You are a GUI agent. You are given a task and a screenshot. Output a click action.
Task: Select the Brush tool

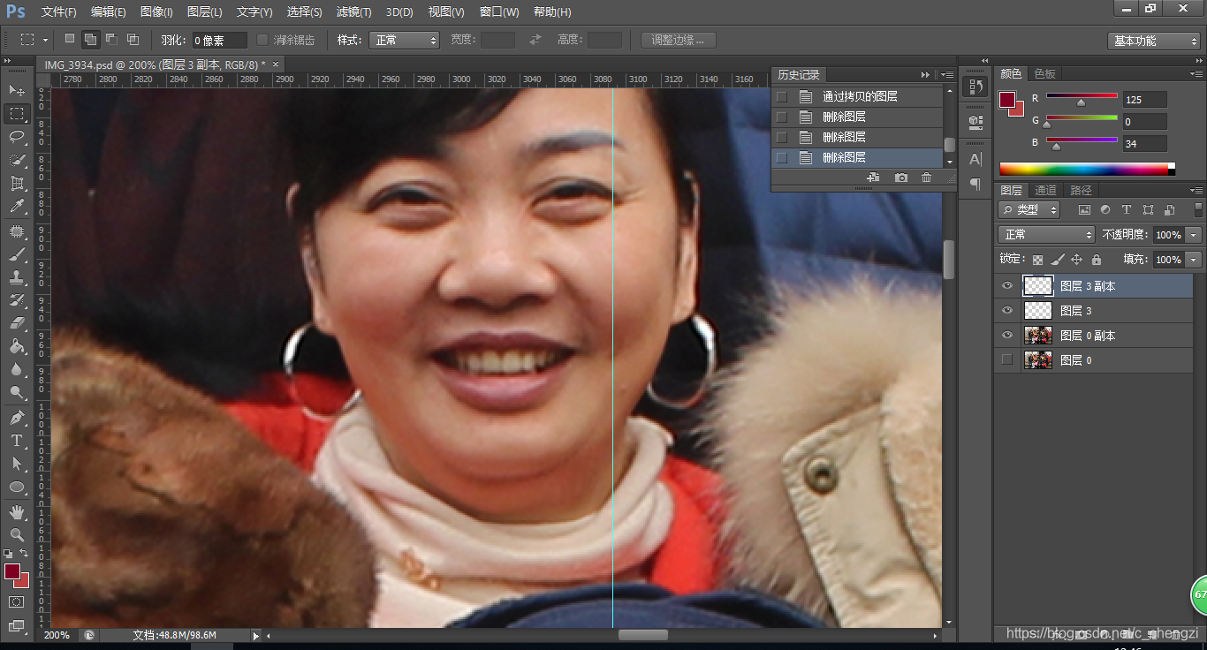[x=17, y=254]
